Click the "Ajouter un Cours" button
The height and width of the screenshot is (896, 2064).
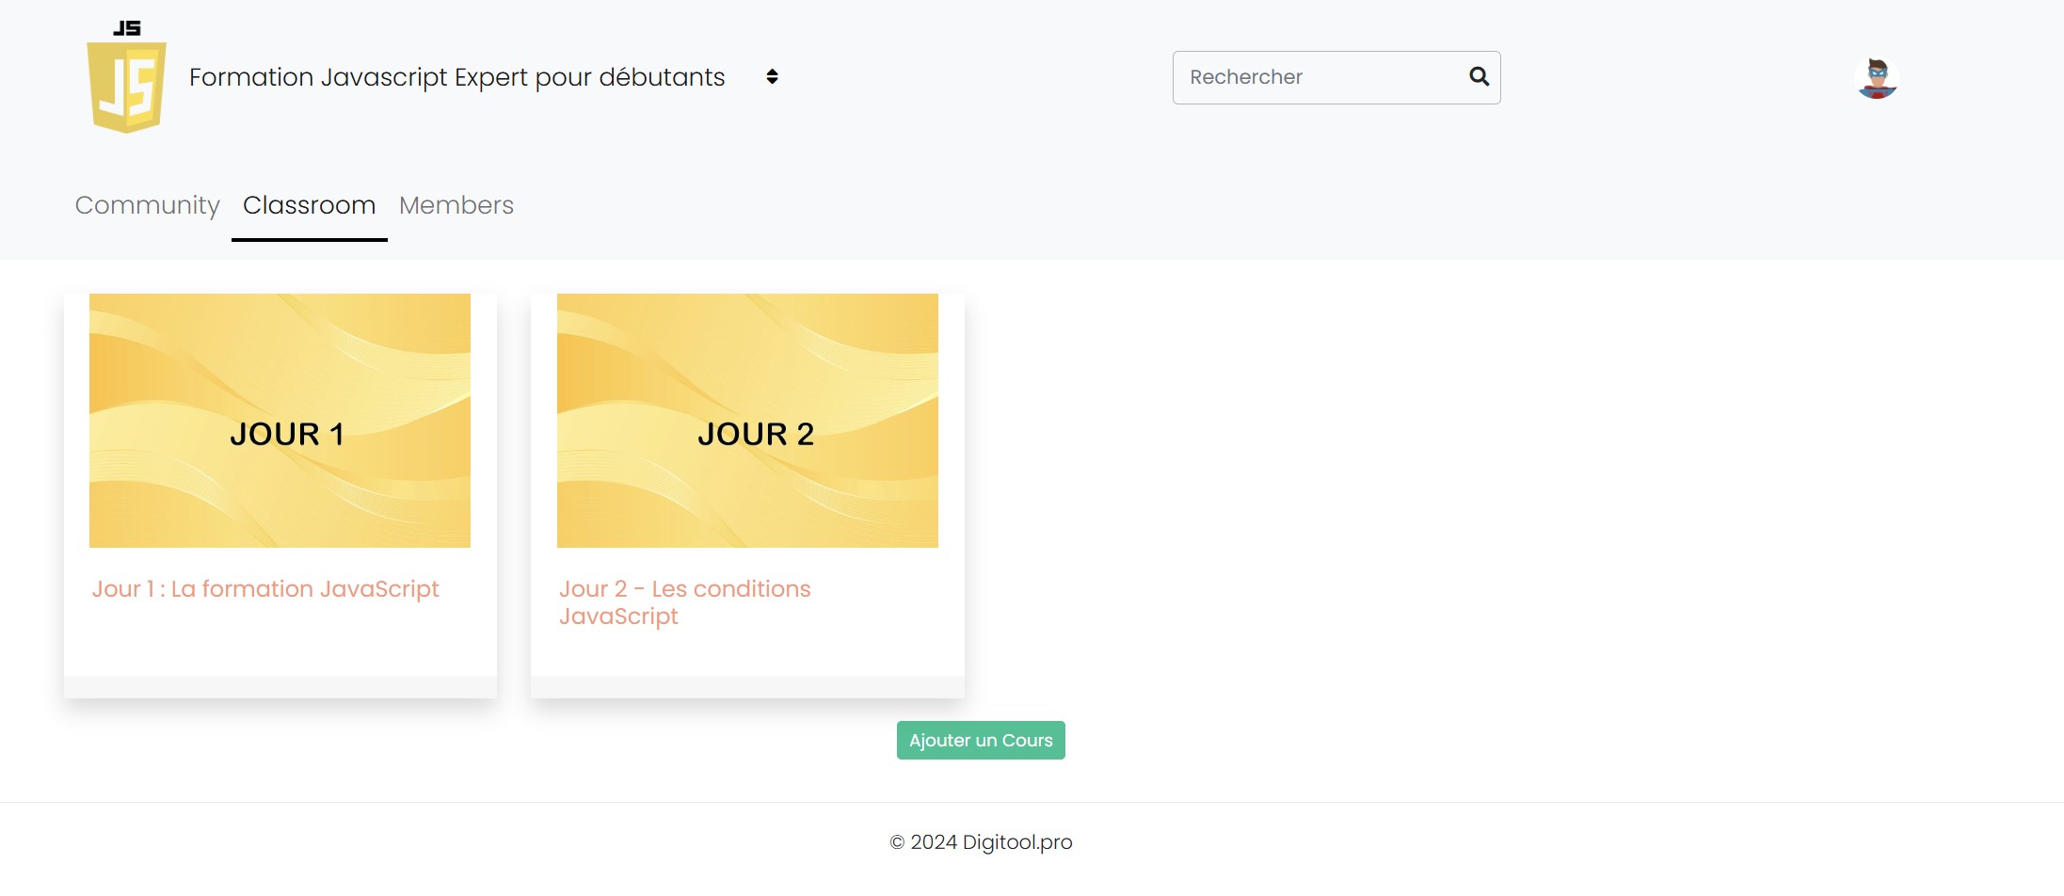[980, 740]
